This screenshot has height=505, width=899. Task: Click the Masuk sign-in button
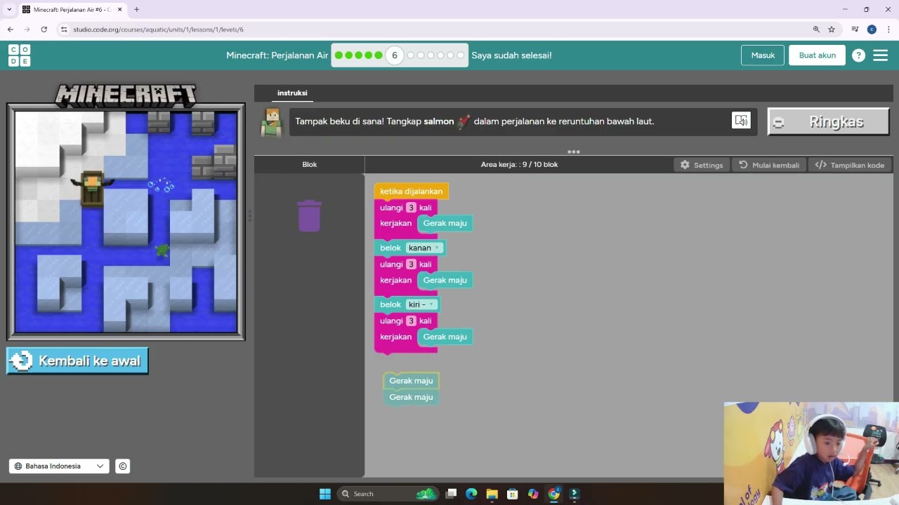pos(763,55)
